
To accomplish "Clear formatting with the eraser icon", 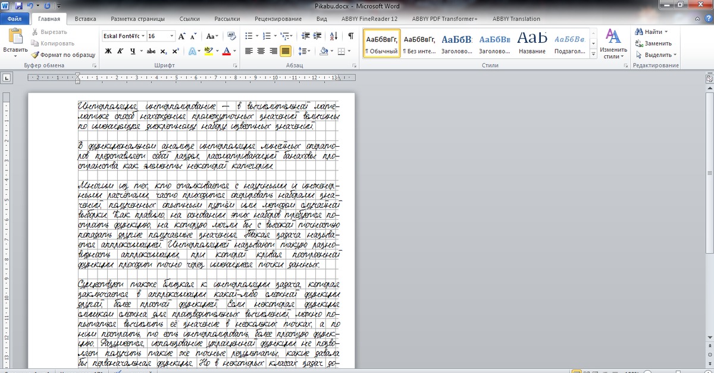I will [231, 36].
